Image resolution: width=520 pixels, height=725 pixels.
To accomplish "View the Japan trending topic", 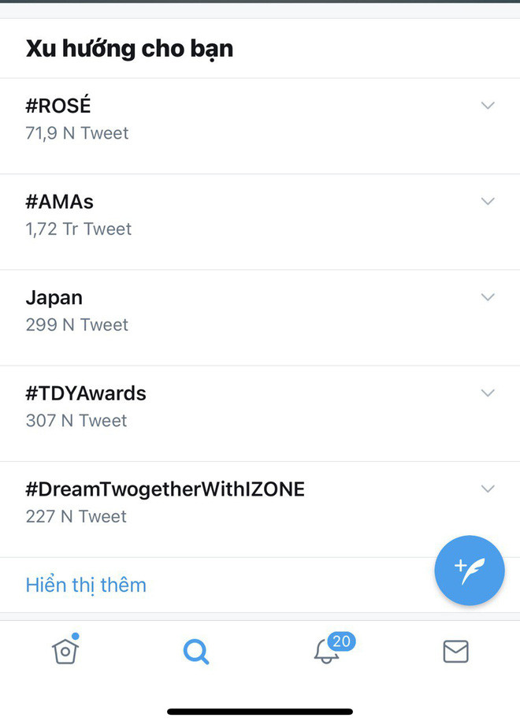I will (x=54, y=297).
